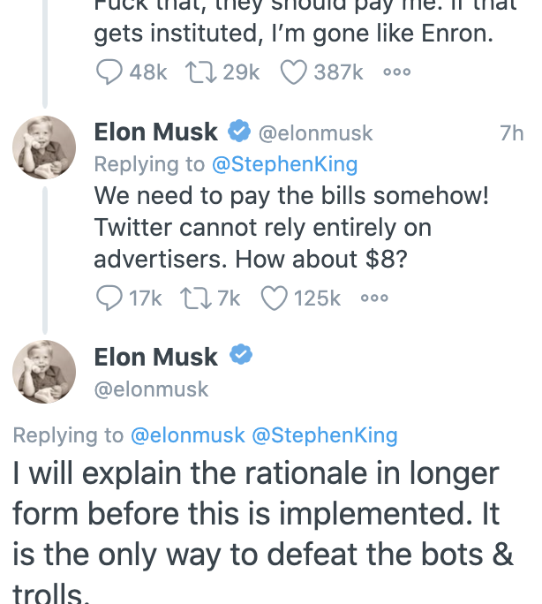Click the @StephenKing link in first reply line

(284, 163)
